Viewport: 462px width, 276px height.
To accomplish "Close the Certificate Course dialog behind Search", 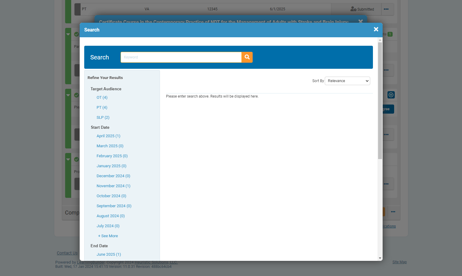I will coord(361,21).
